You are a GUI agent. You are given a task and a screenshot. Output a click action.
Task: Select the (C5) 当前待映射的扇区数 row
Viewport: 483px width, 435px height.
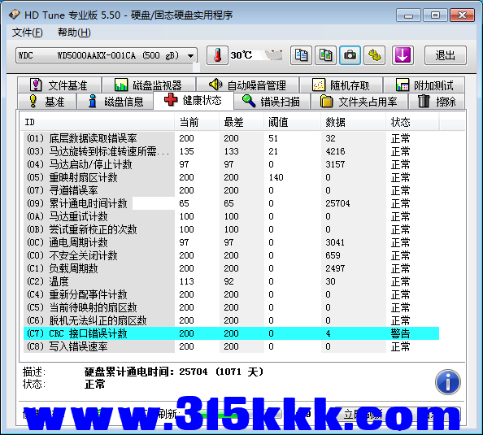click(x=231, y=307)
